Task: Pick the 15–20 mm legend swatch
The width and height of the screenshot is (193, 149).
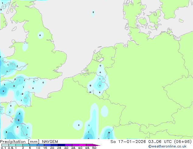Action: 47,145
